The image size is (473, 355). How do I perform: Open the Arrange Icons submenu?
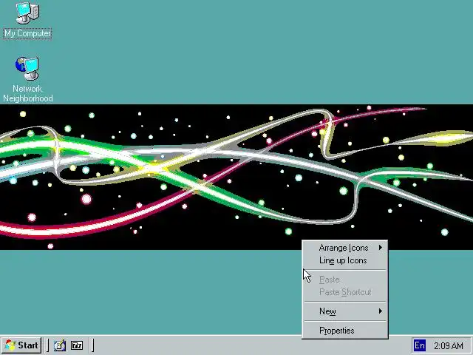[x=345, y=248]
